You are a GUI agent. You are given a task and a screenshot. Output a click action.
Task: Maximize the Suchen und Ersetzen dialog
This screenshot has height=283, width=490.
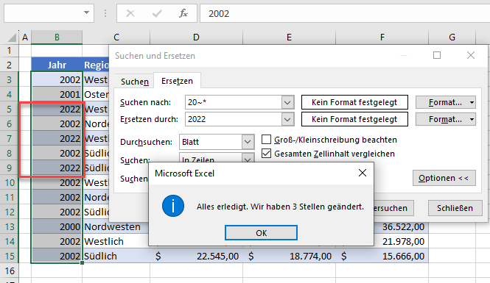[437, 55]
